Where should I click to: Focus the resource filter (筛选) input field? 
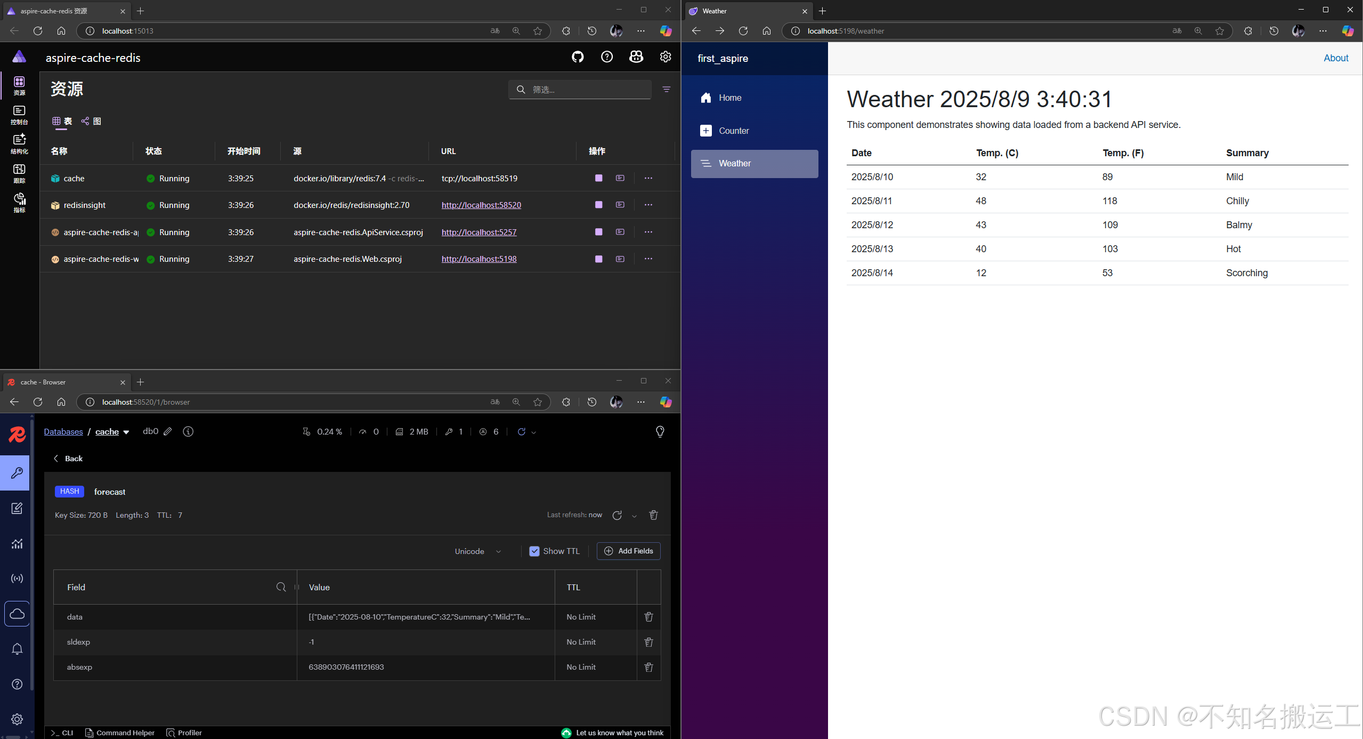click(580, 90)
